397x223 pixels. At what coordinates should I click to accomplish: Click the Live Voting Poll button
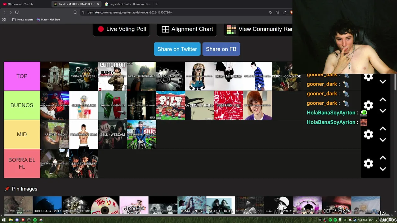pyautogui.click(x=122, y=29)
